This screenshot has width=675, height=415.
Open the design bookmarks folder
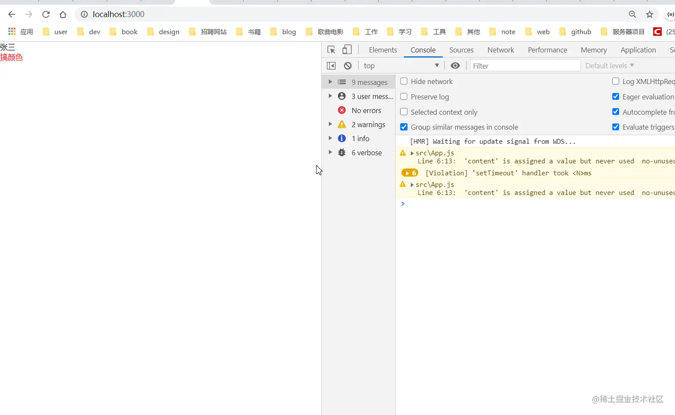coord(163,32)
